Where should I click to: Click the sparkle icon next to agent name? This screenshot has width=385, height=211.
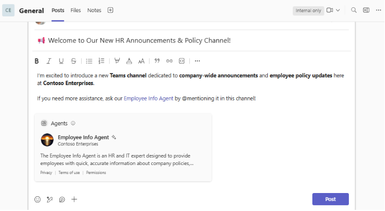[x=113, y=137]
